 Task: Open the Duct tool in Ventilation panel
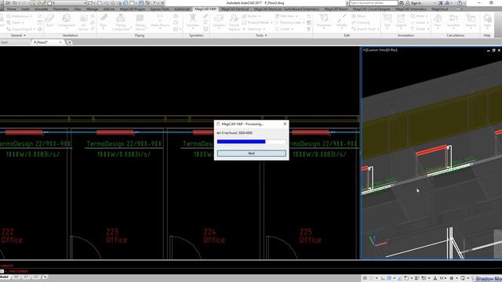49,21
